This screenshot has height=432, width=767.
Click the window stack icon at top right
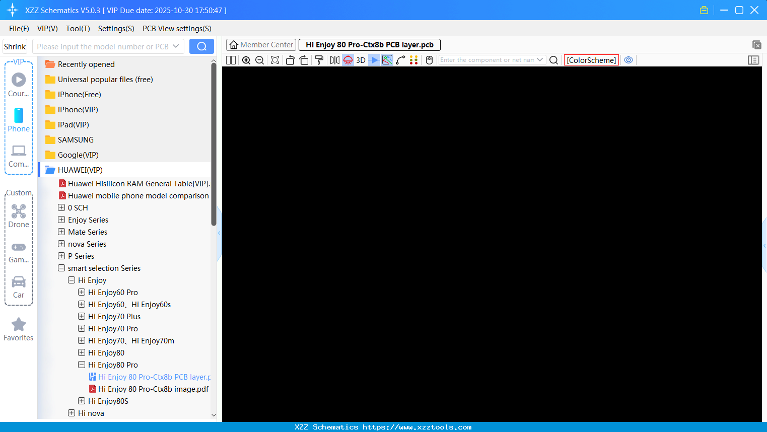click(x=756, y=45)
